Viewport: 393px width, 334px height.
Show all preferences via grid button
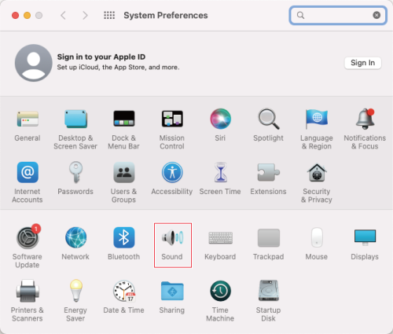point(109,15)
